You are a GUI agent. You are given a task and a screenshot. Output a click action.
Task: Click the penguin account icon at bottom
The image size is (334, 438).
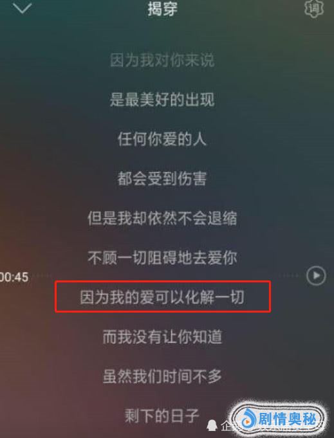(x=212, y=426)
